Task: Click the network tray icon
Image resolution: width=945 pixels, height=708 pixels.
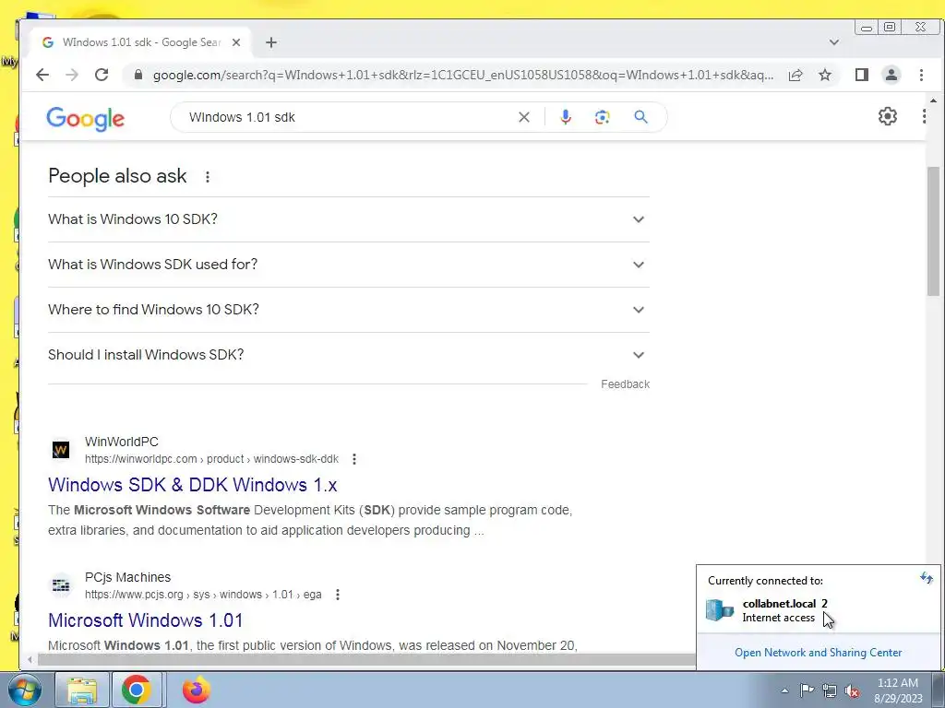Action: [x=830, y=690]
